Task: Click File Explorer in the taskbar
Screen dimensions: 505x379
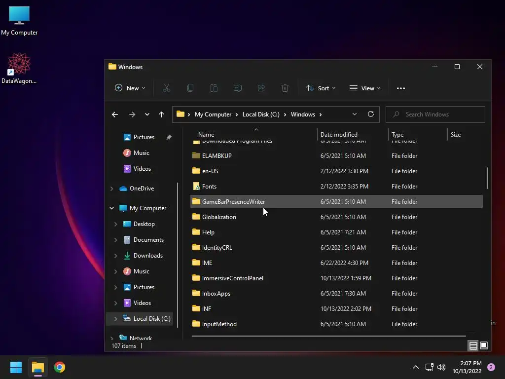Action: click(x=37, y=367)
